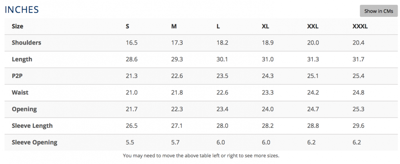Select the XXL size column header
Viewport: 400px width, 164px height.
tap(313, 26)
